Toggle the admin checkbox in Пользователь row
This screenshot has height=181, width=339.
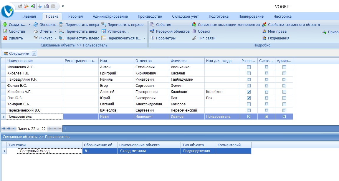coord(284,117)
